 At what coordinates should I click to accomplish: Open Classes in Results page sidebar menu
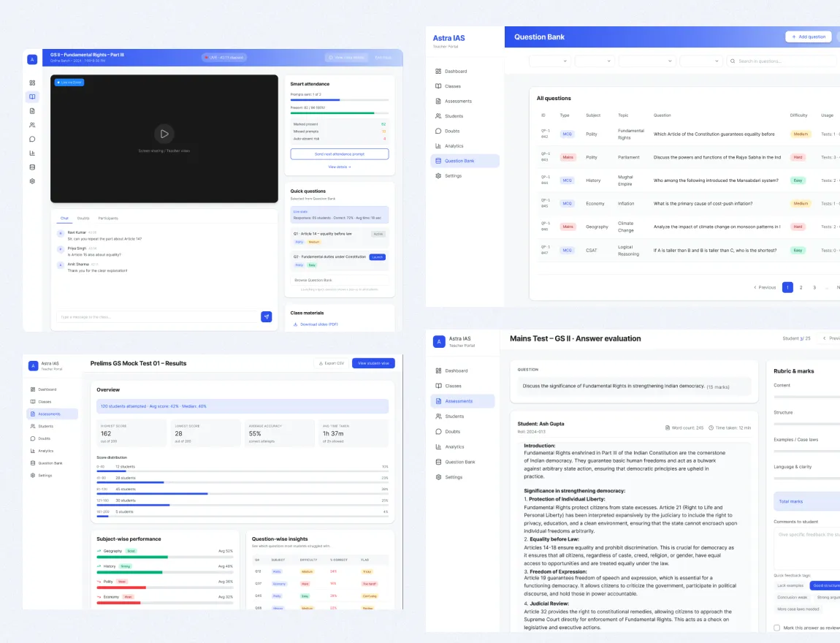coord(52,402)
